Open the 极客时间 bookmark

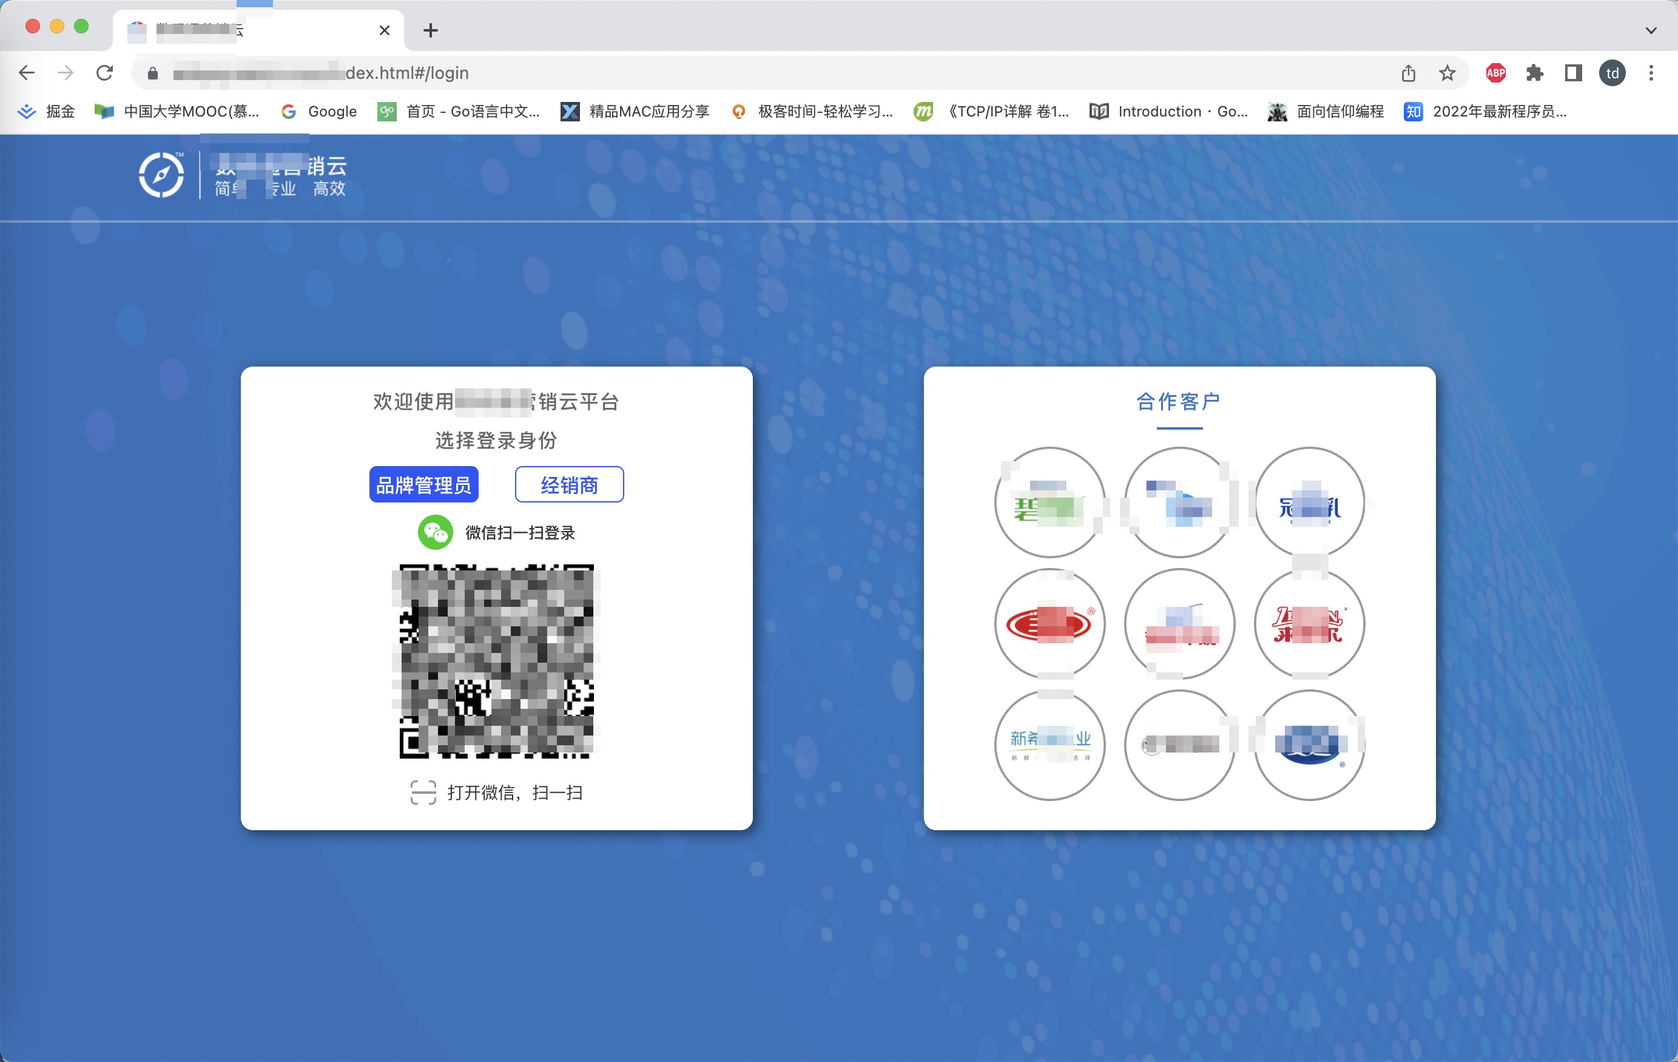(811, 112)
